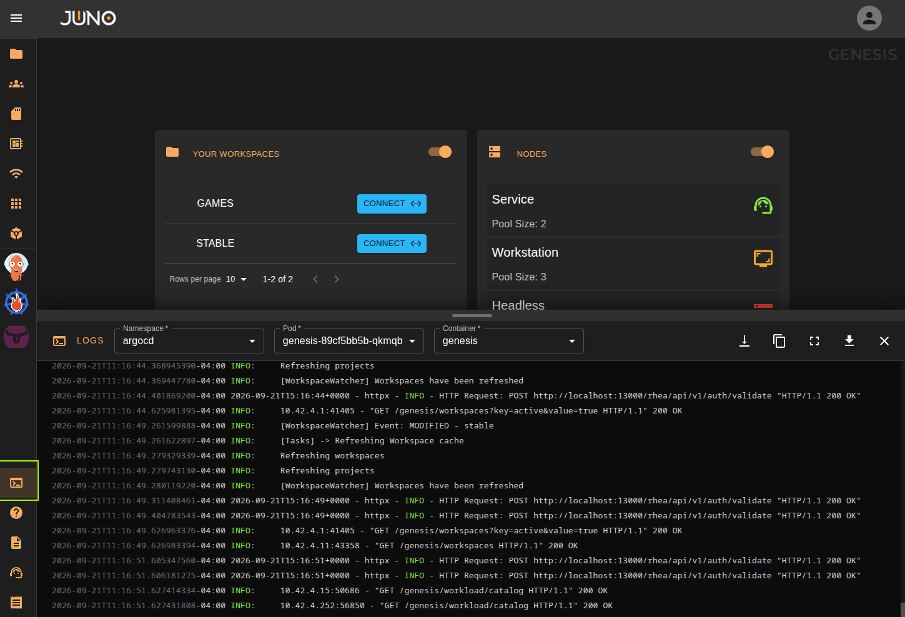Click the logs panel resize handle bar
This screenshot has height=617, width=905.
tap(472, 316)
